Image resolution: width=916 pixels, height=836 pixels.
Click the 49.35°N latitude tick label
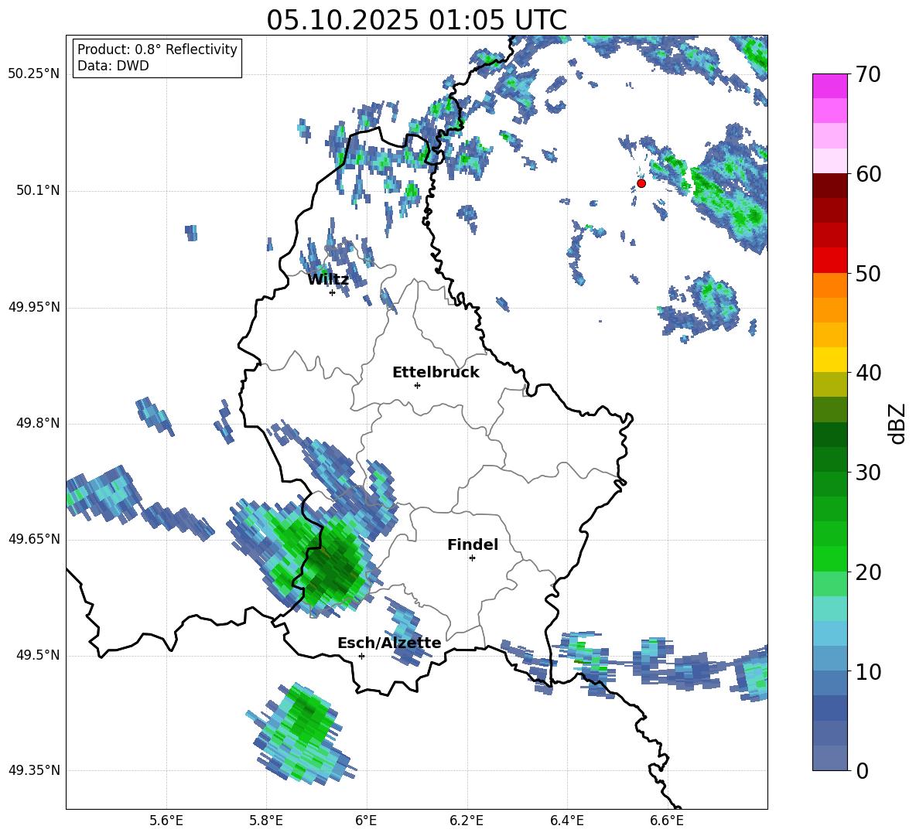point(34,770)
